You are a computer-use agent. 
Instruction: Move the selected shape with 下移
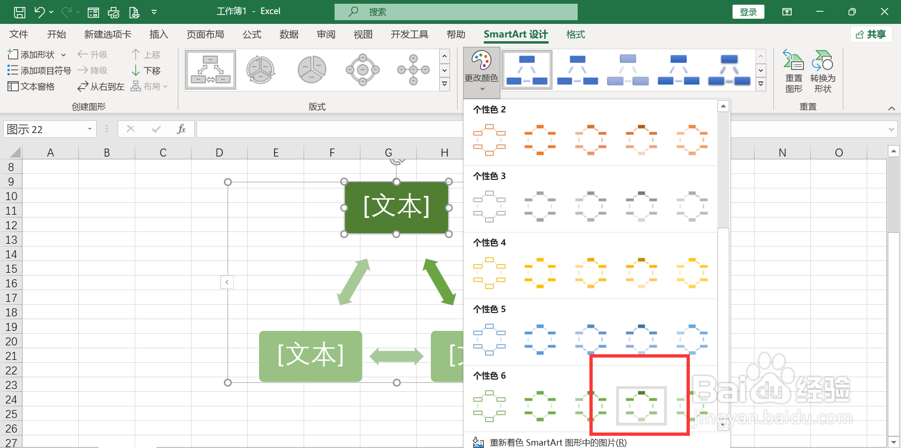(x=146, y=70)
